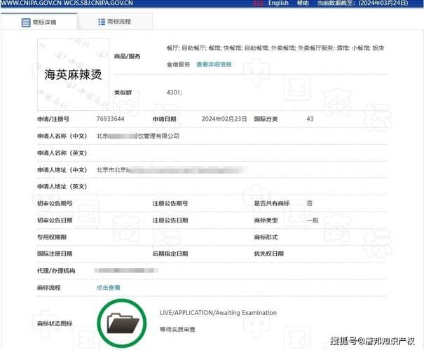Click the 申请人名称（英文） label
The image size is (424, 350).
pyautogui.click(x=62, y=153)
